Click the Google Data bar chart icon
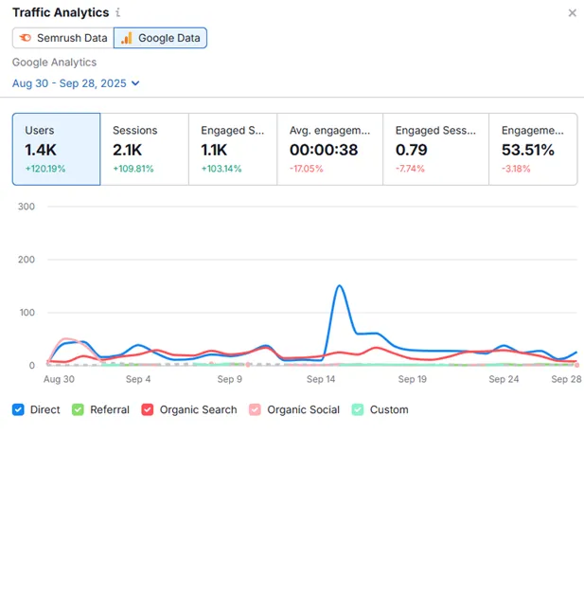This screenshot has height=615, width=584. pyautogui.click(x=127, y=38)
